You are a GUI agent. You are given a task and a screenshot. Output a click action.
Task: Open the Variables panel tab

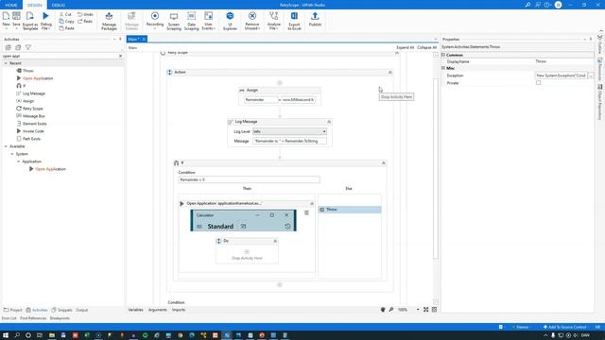pos(135,310)
